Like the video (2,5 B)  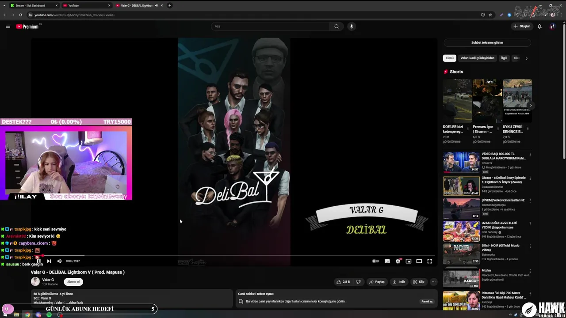(x=343, y=282)
